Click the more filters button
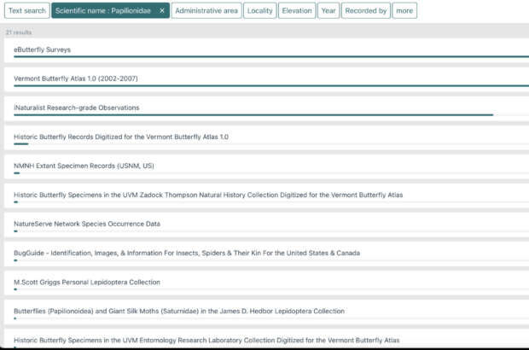Screen dimensions: 529x350 [404, 10]
